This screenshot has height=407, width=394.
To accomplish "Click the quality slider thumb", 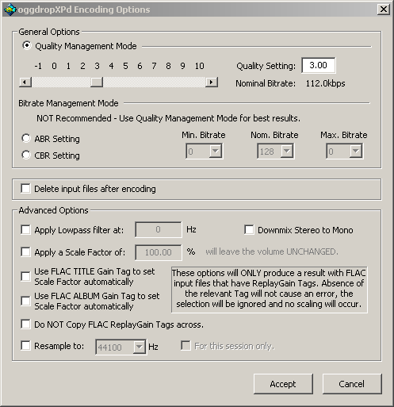I will tap(97, 83).
